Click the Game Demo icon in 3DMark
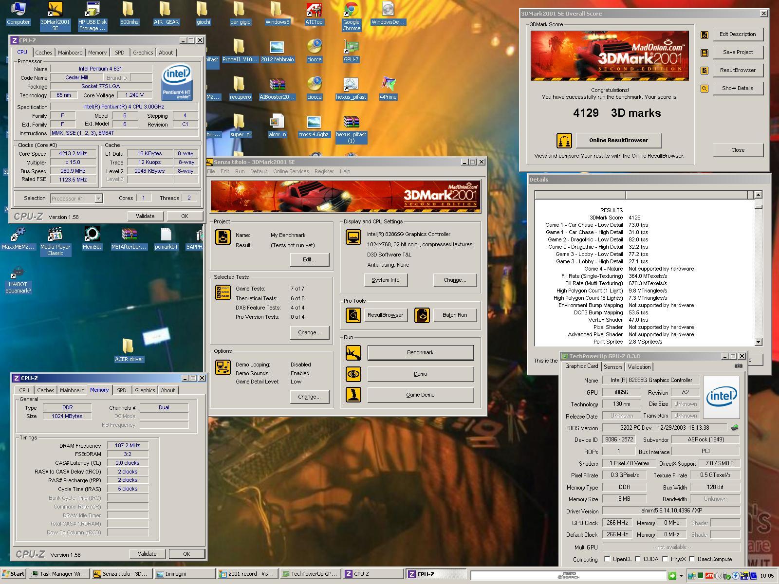This screenshot has height=584, width=779. coord(353,395)
